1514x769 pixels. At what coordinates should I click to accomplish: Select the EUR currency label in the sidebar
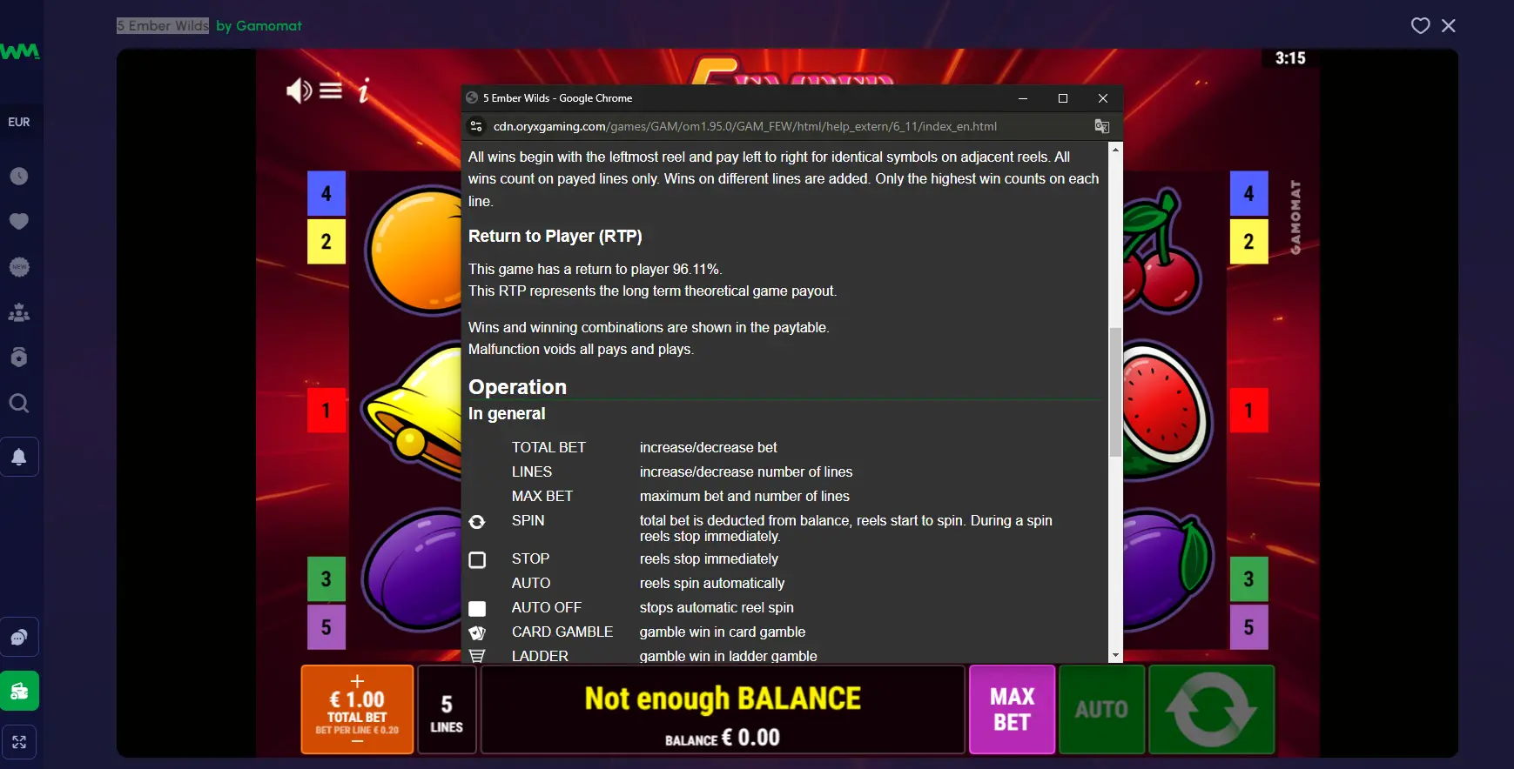point(19,123)
